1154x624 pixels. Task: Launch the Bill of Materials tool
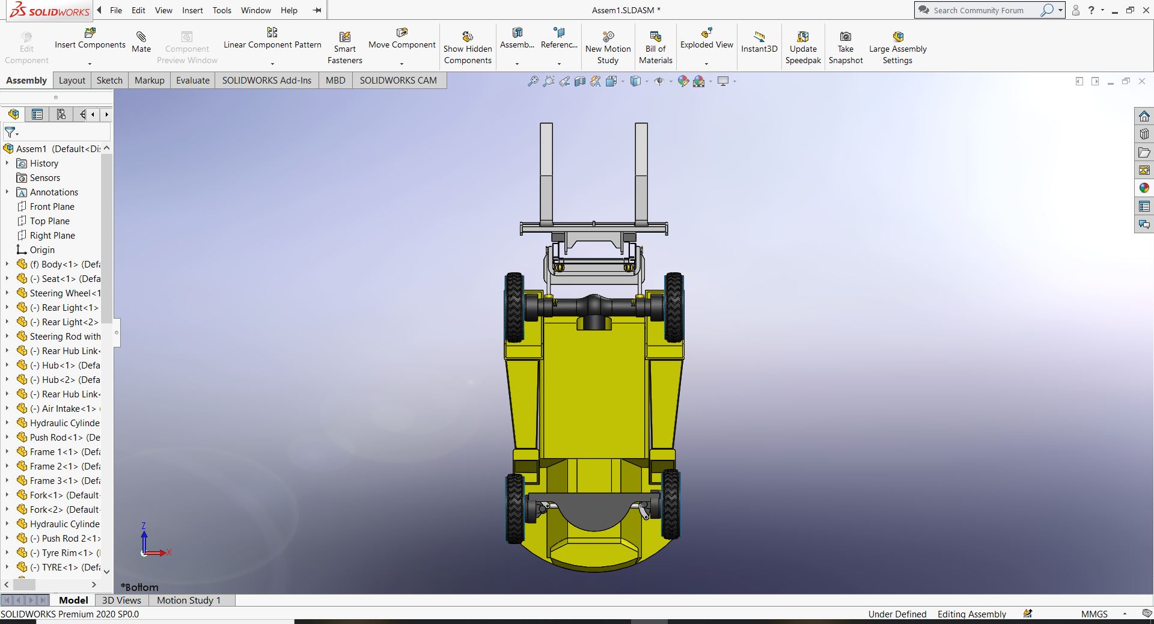[655, 37]
